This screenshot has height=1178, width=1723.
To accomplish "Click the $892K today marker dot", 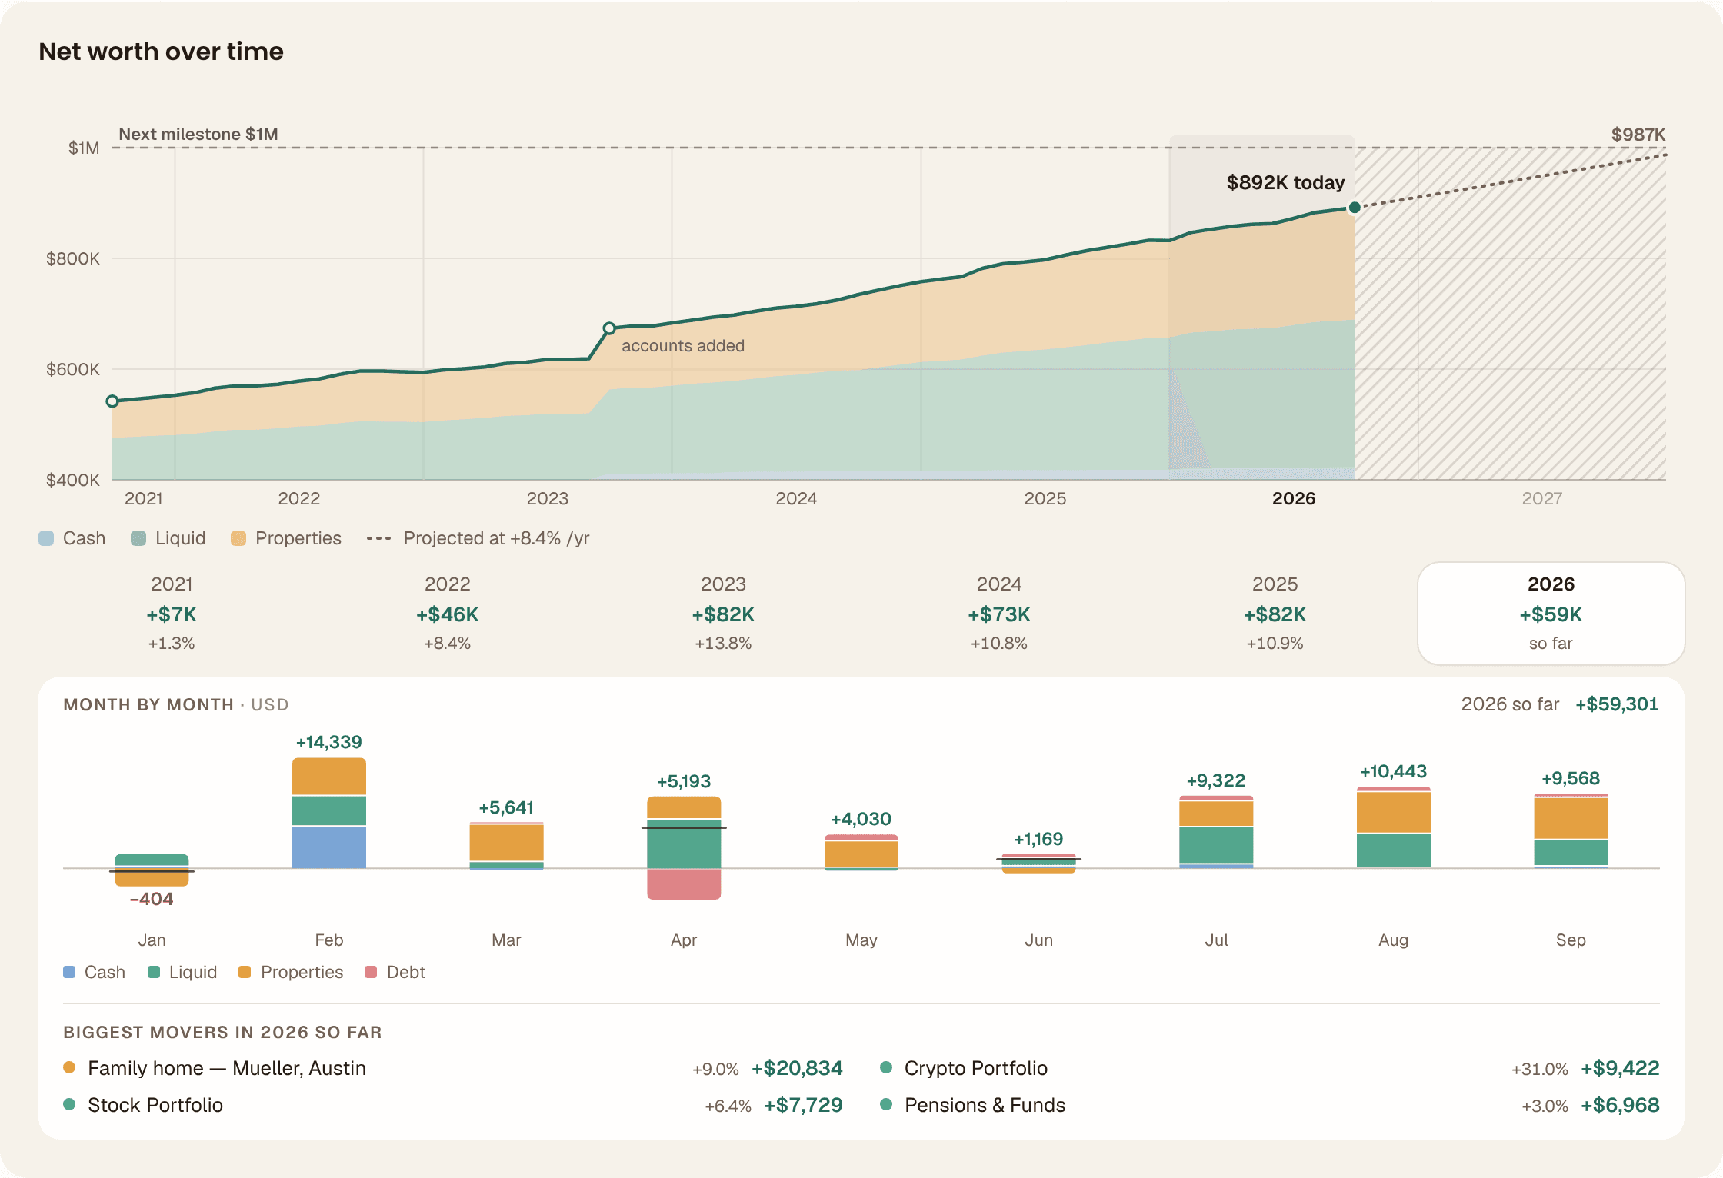I will click(x=1355, y=208).
